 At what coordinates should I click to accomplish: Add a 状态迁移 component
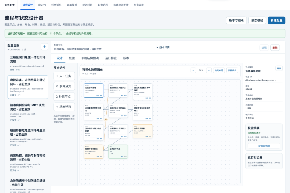point(64,107)
